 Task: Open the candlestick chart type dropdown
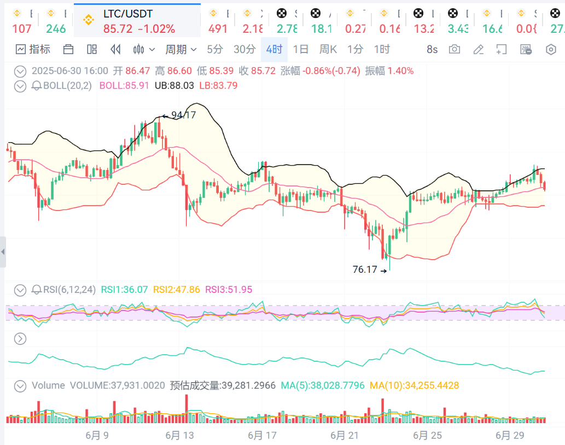144,49
